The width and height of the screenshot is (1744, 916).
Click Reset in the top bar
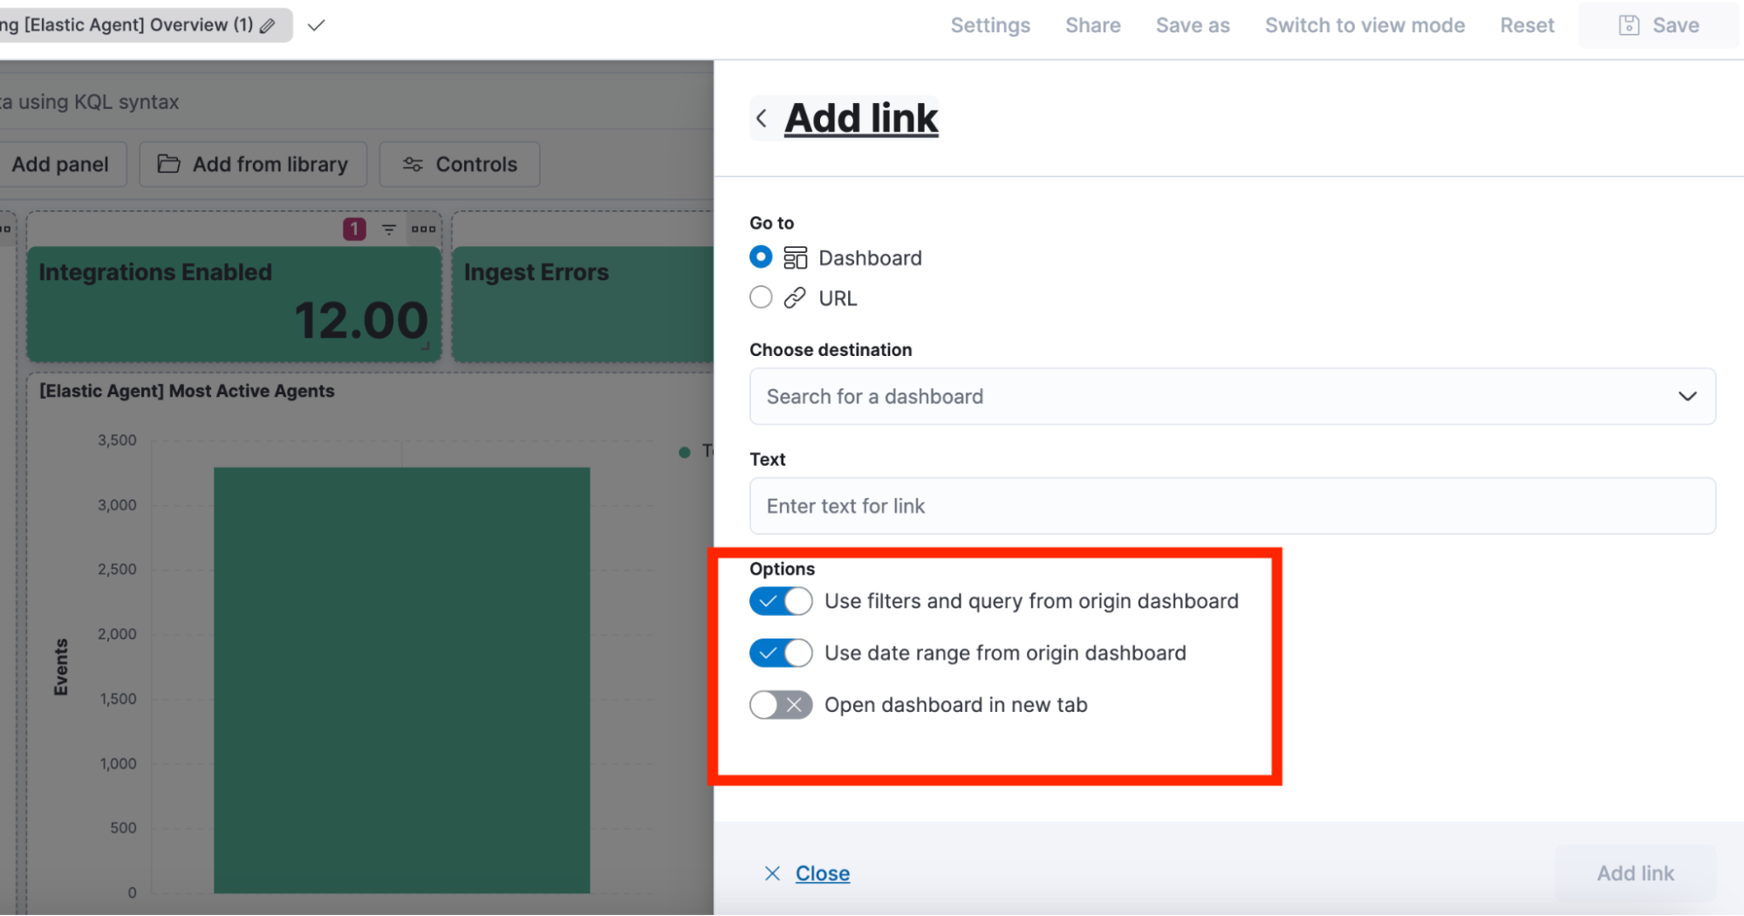pyautogui.click(x=1527, y=25)
